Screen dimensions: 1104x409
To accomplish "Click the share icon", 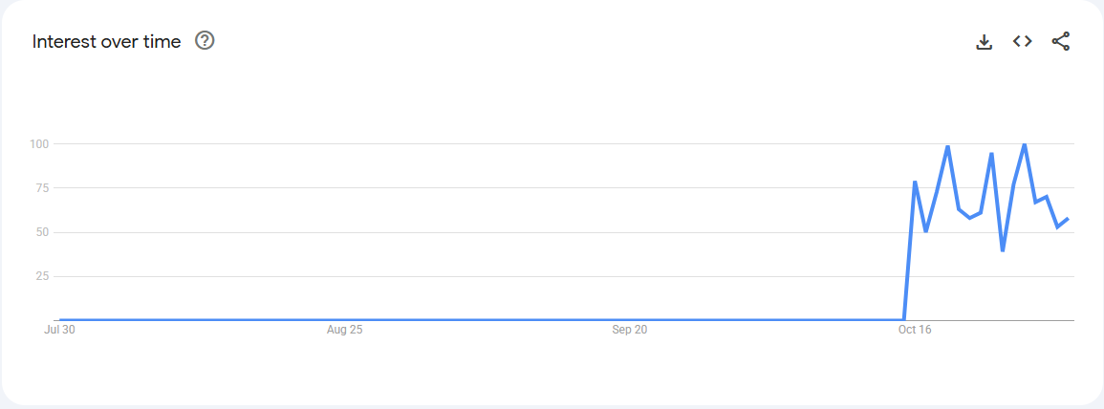I will click(x=1060, y=41).
